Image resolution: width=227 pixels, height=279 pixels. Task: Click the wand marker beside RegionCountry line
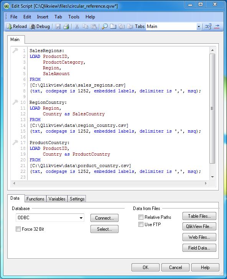15,102
